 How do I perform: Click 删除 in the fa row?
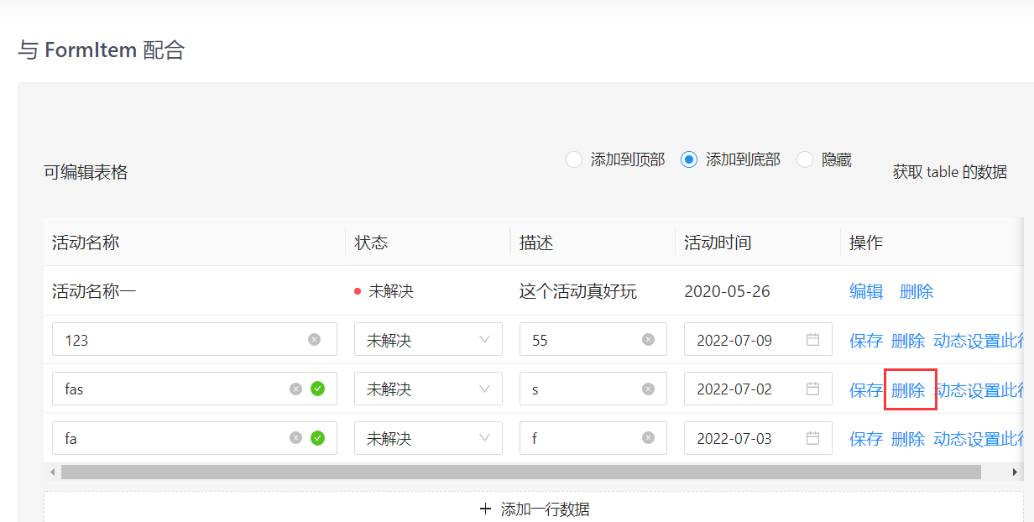pyautogui.click(x=908, y=438)
